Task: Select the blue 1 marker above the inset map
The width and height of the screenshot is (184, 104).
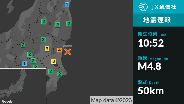Action: (24, 63)
